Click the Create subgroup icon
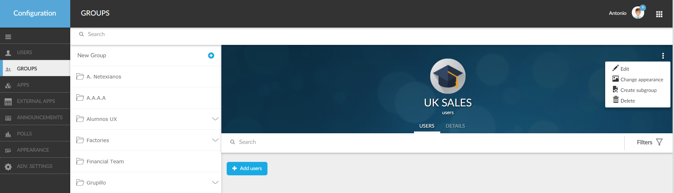The height and width of the screenshot is (193, 674). pos(615,89)
